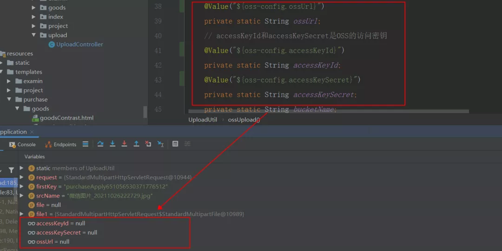This screenshot has width=502, height=251.
Task: Click the Variables panel header
Action: click(x=34, y=157)
